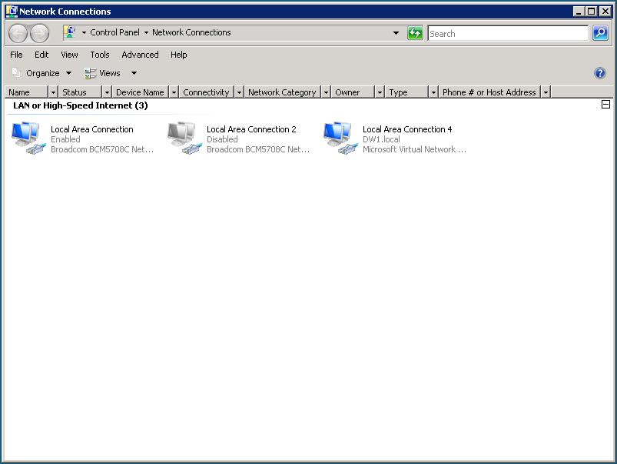Open Local Area Connection 4 virtual adapter
The height and width of the screenshot is (464, 617).
click(338, 137)
